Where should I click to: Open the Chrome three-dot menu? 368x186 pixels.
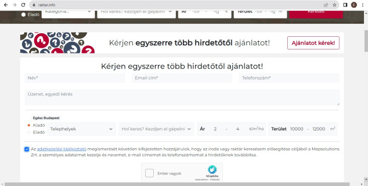click(x=363, y=5)
